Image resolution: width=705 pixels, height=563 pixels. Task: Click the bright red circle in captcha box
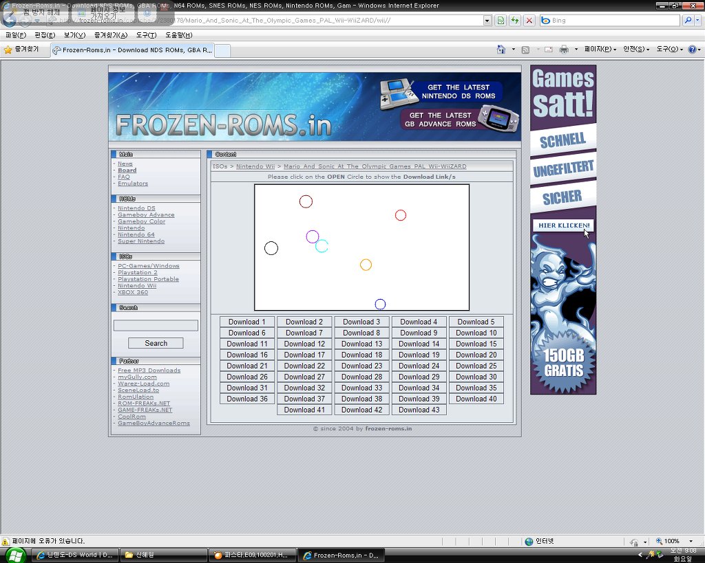point(401,215)
